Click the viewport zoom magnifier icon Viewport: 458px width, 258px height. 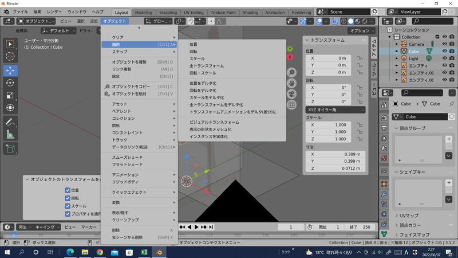(x=291, y=72)
